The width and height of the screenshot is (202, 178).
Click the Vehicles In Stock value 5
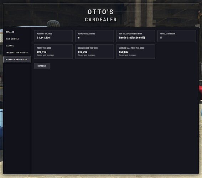pos(161,38)
